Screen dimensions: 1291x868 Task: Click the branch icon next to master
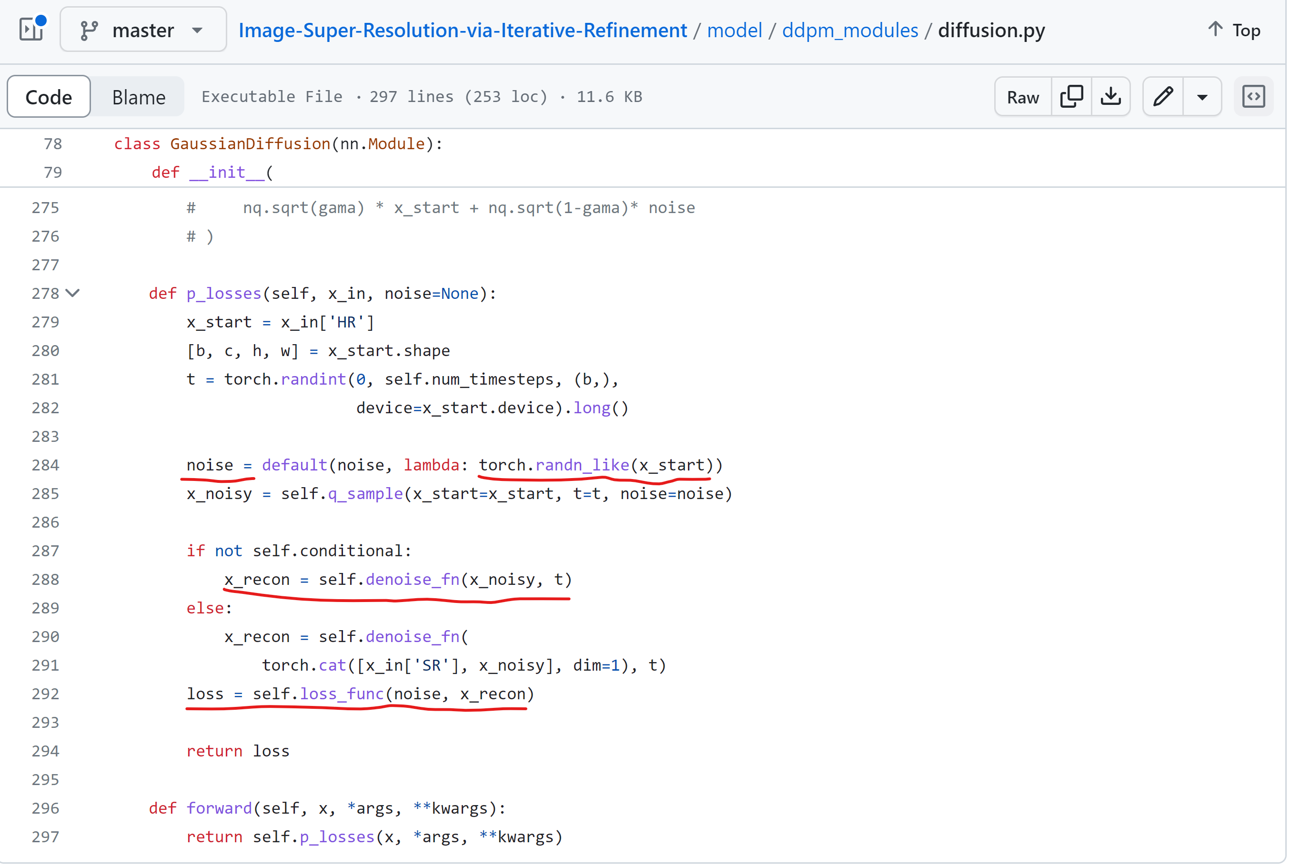point(89,30)
